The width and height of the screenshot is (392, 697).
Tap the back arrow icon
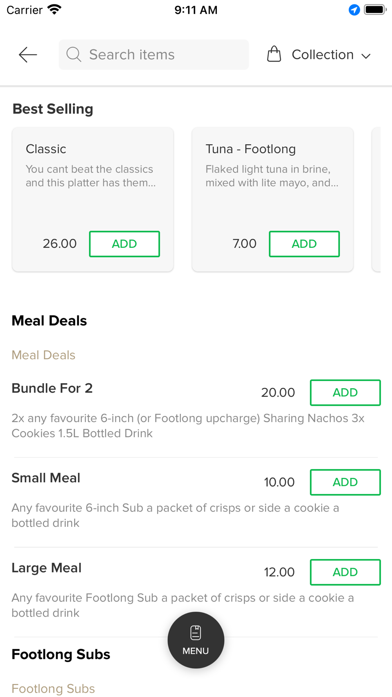[28, 54]
